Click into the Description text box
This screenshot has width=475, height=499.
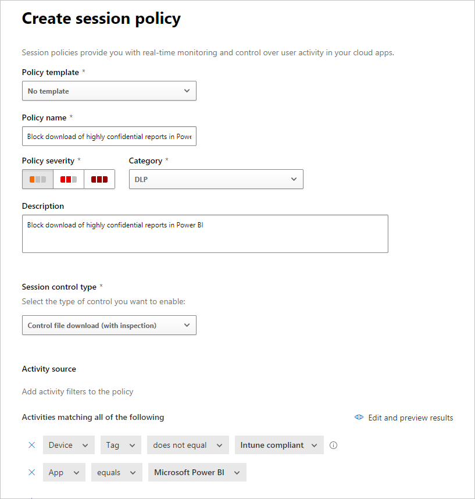click(205, 234)
